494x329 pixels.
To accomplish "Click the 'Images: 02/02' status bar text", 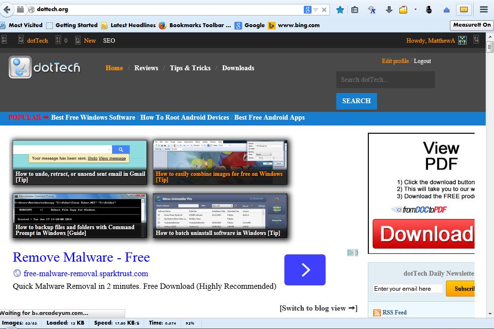I will point(19,323).
